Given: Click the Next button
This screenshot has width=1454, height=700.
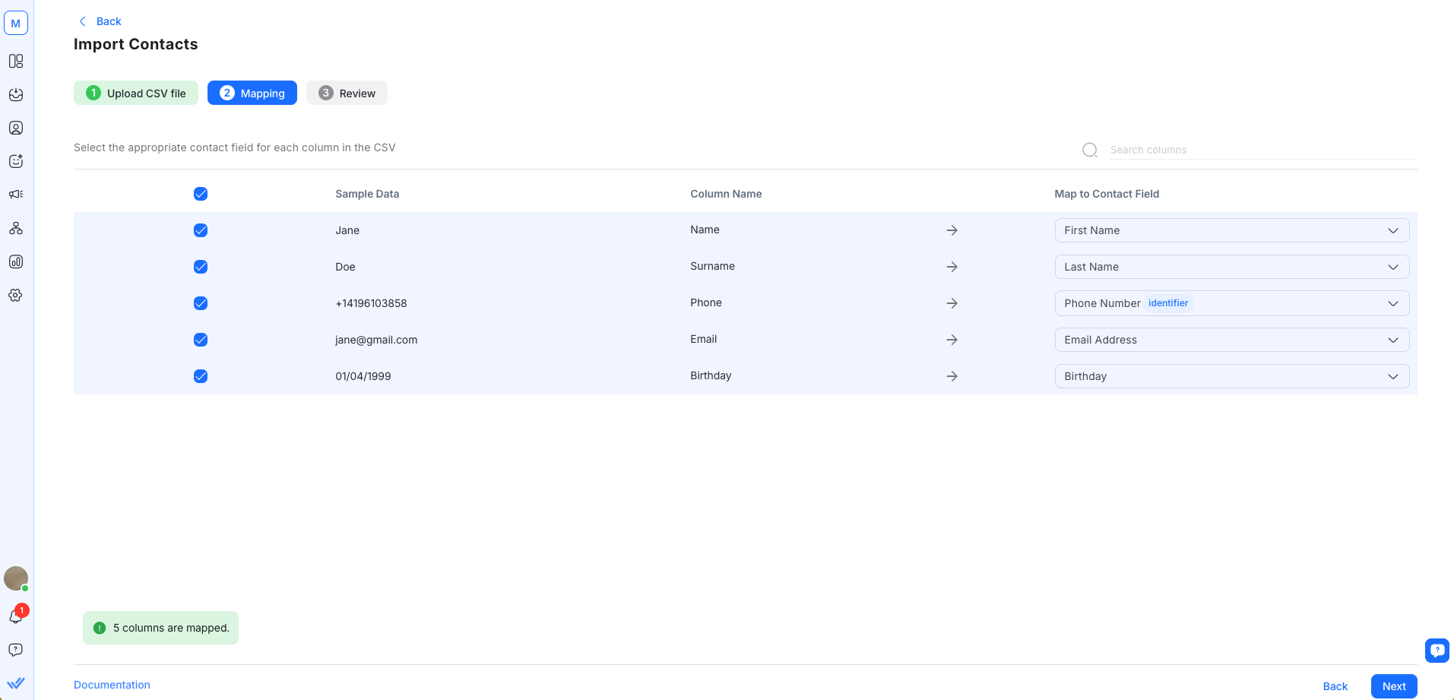Looking at the screenshot, I should click(1393, 686).
